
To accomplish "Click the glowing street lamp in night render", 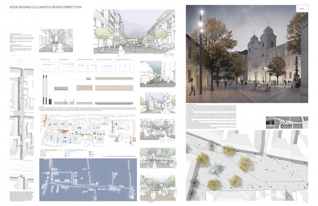I will tap(200, 25).
